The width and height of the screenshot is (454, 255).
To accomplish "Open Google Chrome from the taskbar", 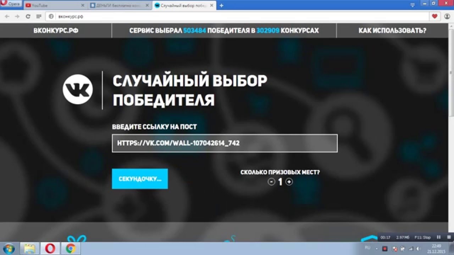I will (x=71, y=248).
